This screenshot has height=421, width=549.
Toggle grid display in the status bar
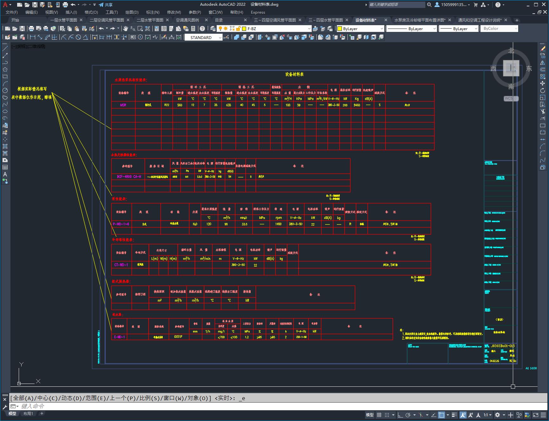pos(379,415)
